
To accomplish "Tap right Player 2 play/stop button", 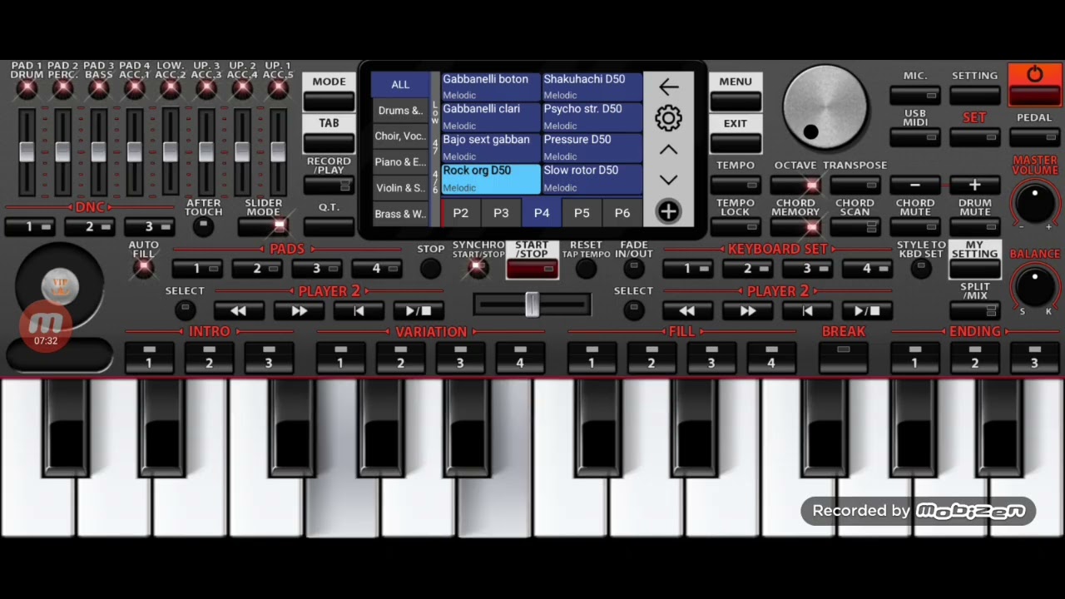I will [867, 310].
